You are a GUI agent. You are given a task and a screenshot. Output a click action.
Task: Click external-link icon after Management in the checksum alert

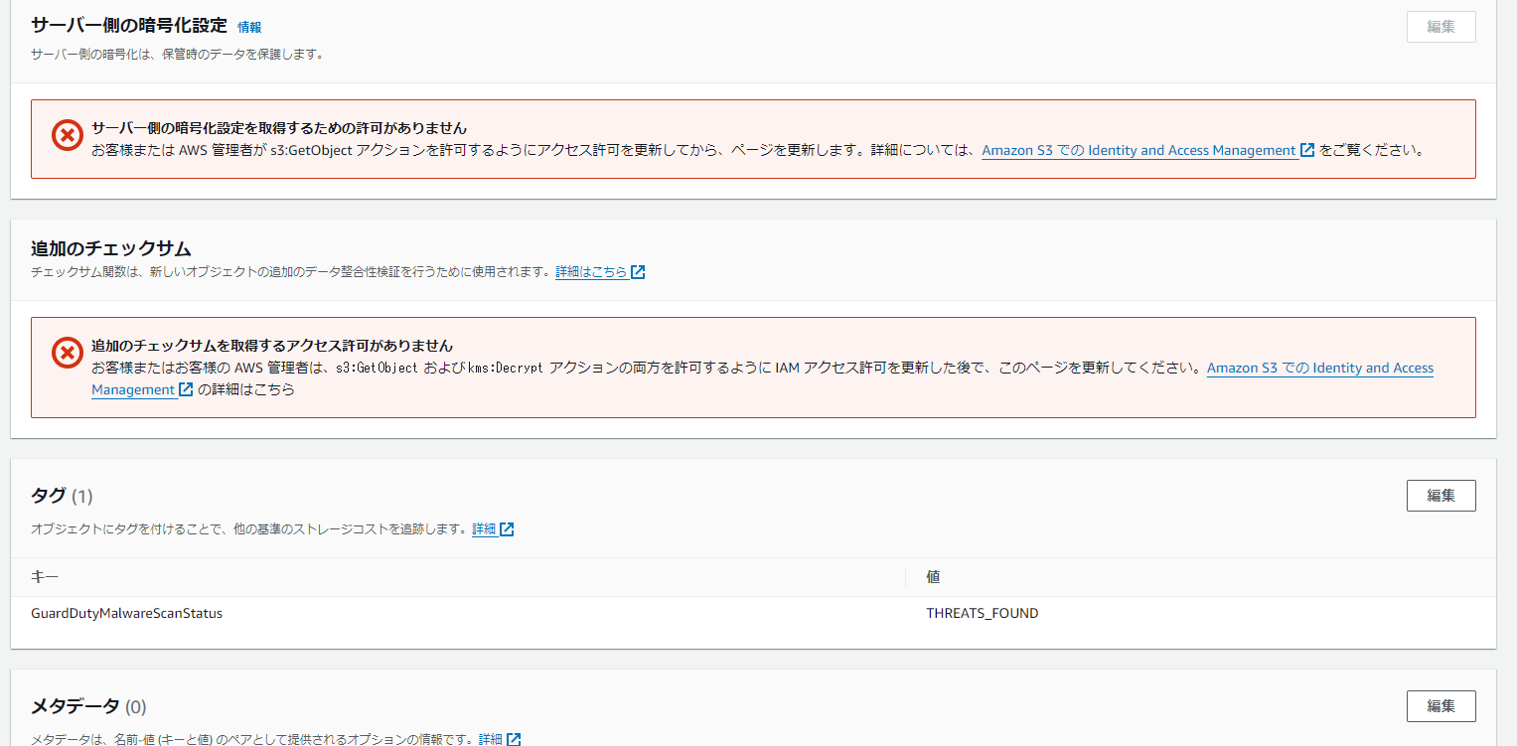(186, 389)
